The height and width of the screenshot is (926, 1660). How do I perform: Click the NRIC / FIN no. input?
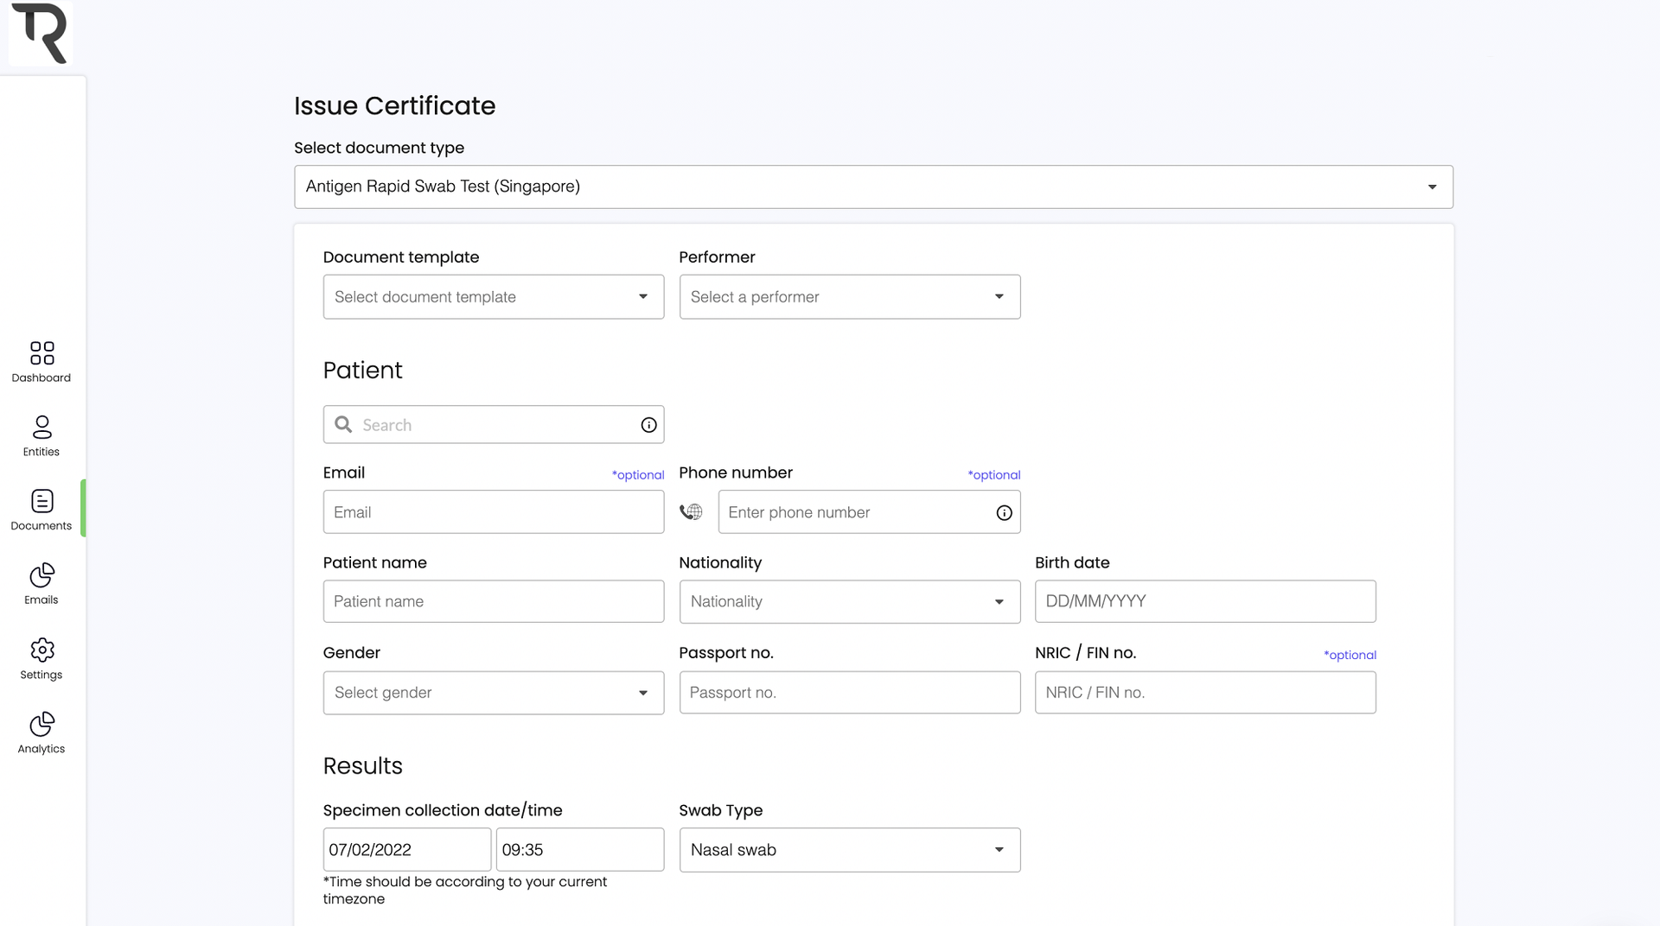1205,693
